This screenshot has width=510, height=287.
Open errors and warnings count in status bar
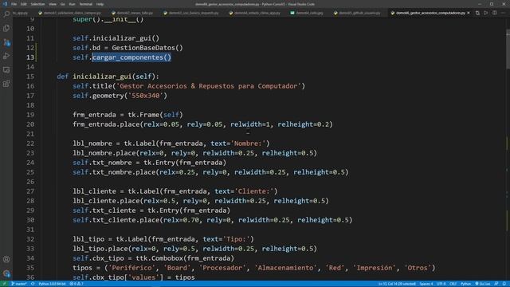tap(76, 284)
